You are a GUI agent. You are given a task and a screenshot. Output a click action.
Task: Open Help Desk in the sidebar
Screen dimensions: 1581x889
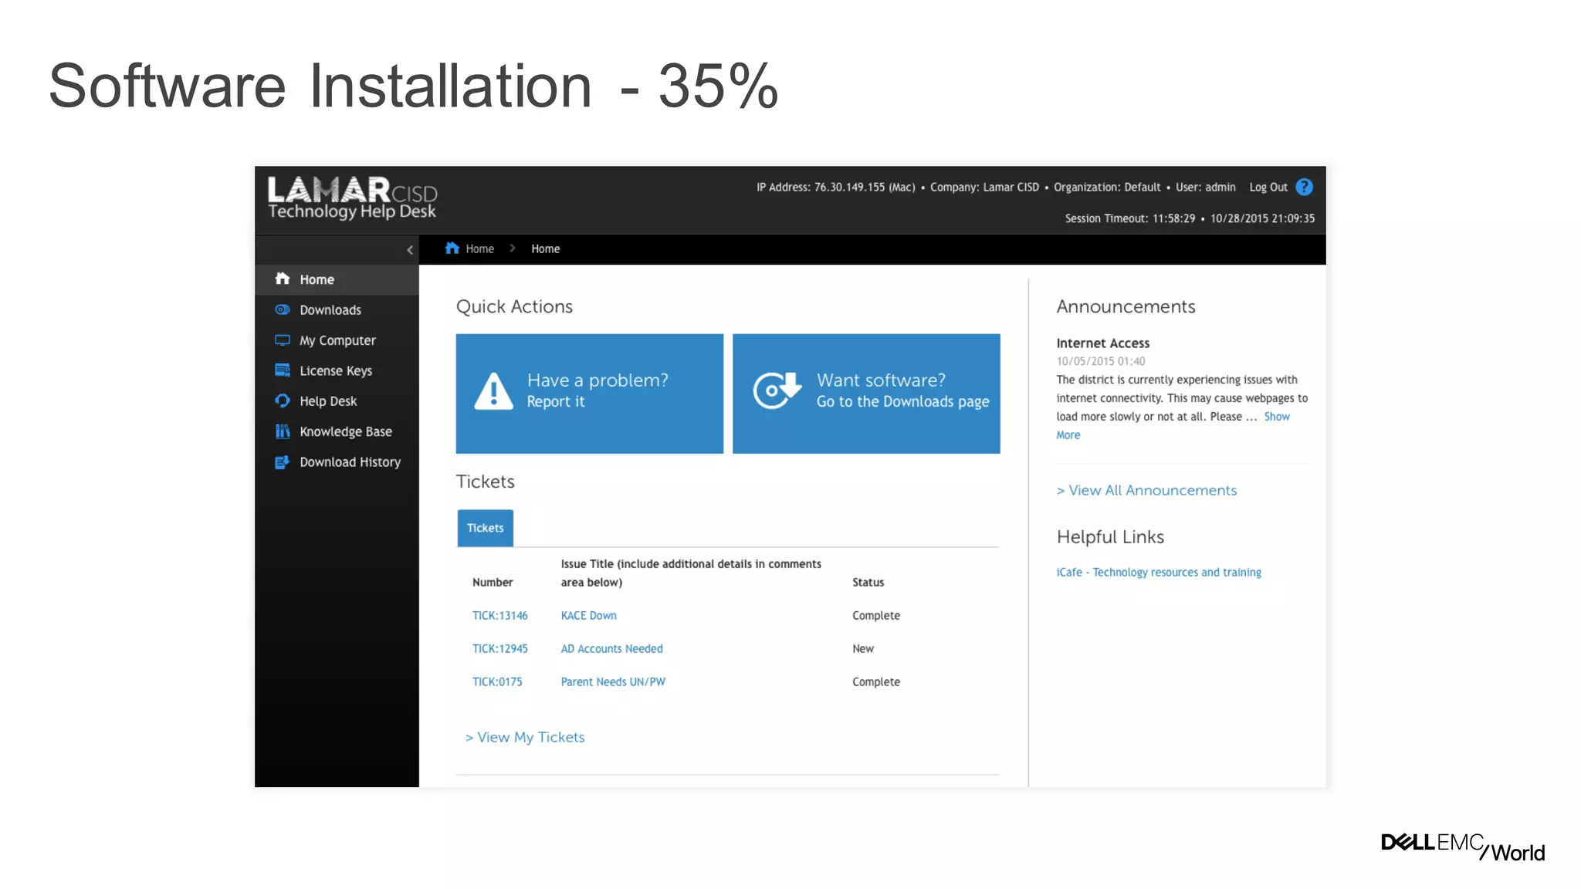pyautogui.click(x=337, y=401)
